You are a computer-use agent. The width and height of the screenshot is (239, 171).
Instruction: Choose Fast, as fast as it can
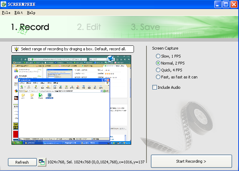(158, 77)
